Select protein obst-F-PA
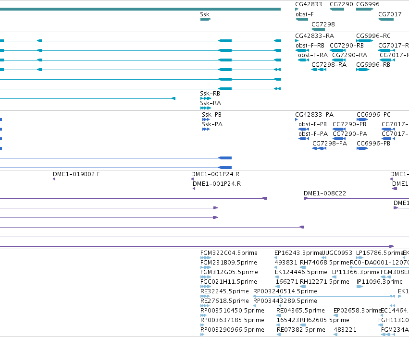This screenshot has height=337, width=409. pos(313,134)
